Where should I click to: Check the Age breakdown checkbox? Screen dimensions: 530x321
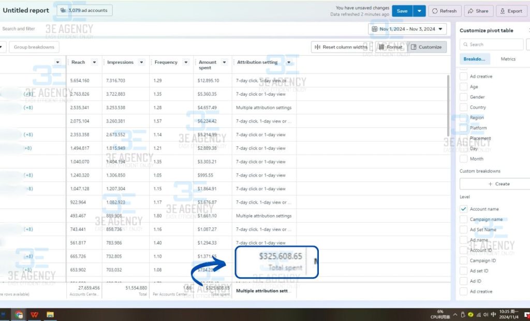[463, 87]
